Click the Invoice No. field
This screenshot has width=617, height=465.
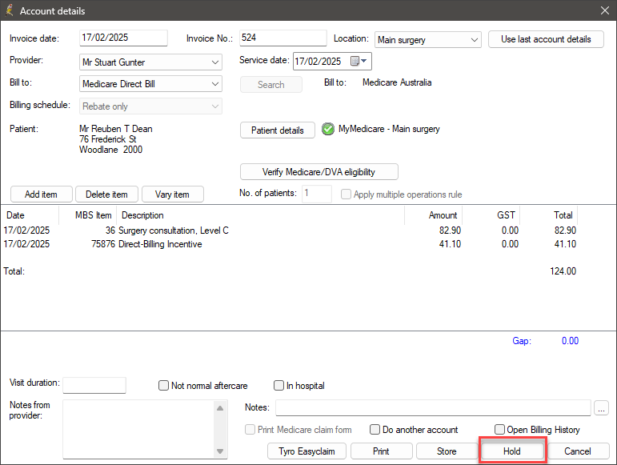(x=283, y=38)
